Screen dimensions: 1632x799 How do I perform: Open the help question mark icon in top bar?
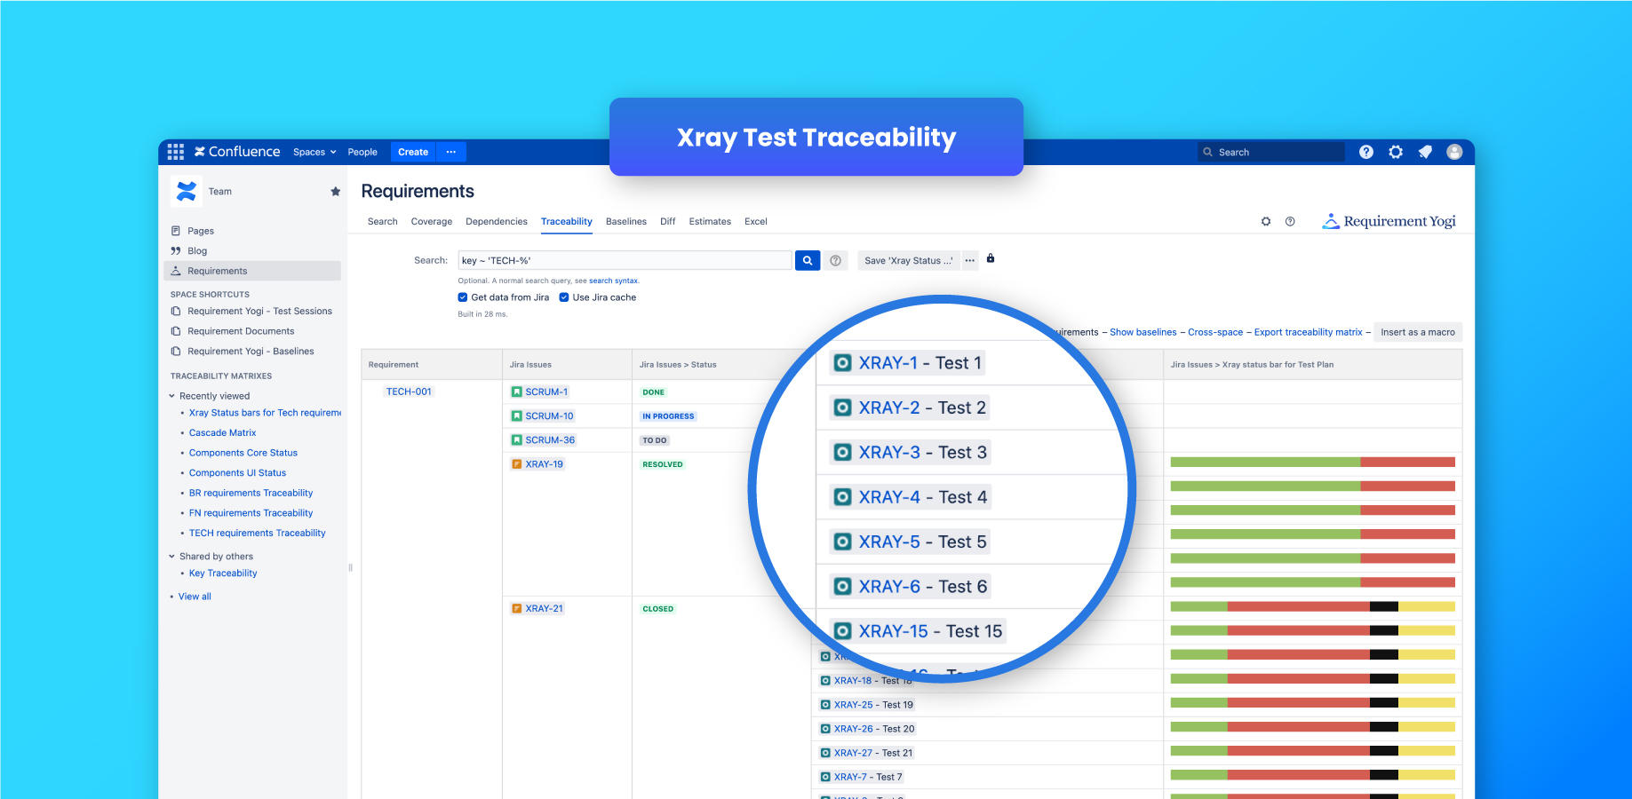pyautogui.click(x=1366, y=152)
